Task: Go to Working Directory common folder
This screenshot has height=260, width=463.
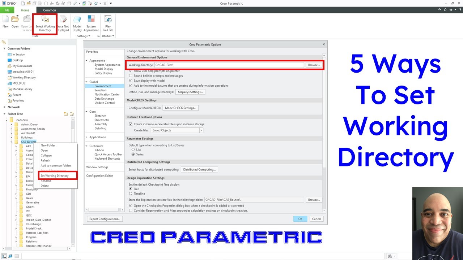Action: point(24,78)
